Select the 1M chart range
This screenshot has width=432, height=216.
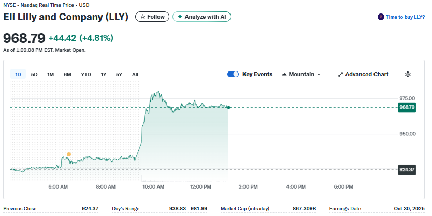[x=50, y=74]
